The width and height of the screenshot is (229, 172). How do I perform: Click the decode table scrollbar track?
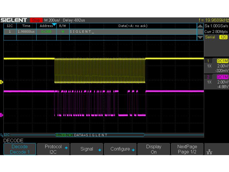[200, 32]
